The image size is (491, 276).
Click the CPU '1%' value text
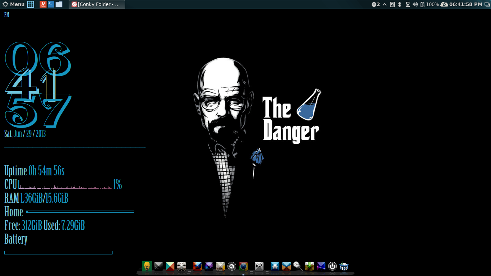[x=118, y=185]
